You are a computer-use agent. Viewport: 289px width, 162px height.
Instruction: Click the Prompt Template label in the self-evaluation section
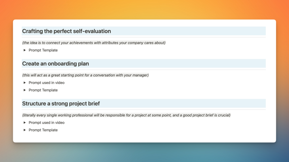tap(43, 50)
